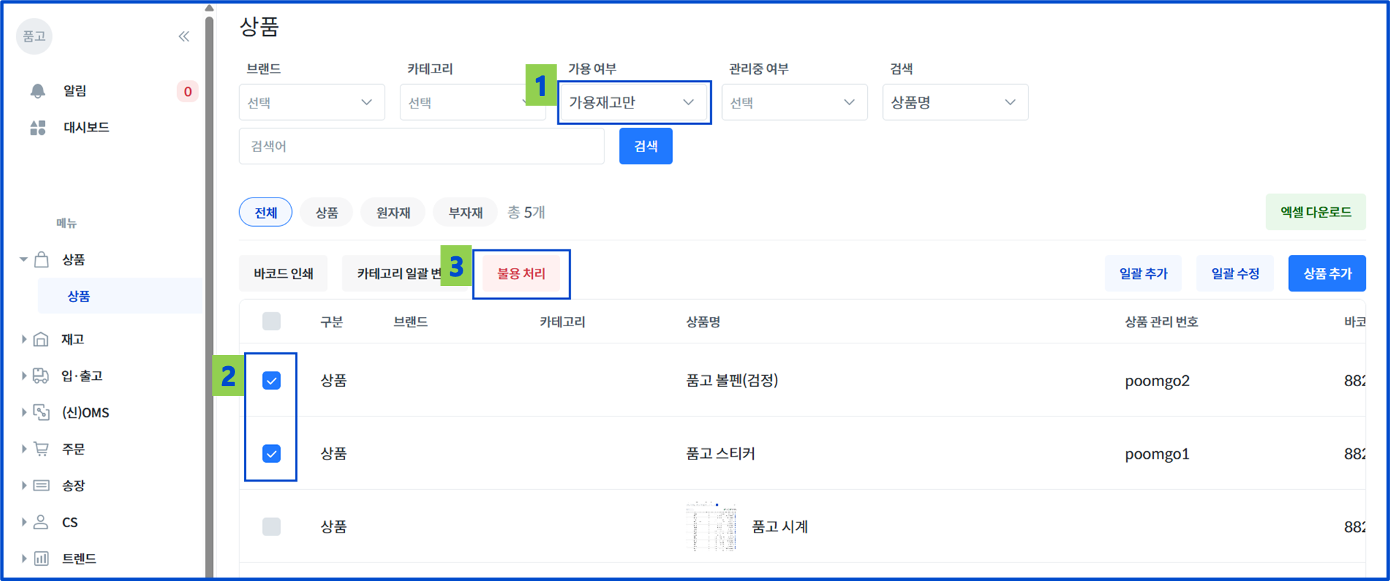Click the 품고 시계 product thumbnail
Viewport: 1390px width, 581px height.
[x=712, y=526]
